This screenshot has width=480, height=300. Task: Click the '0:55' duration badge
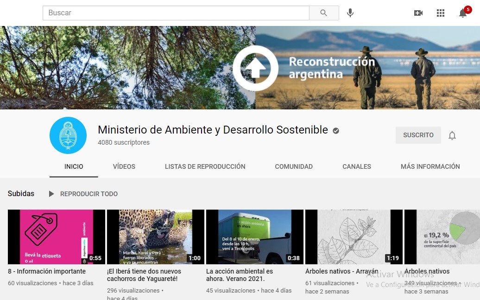point(95,258)
